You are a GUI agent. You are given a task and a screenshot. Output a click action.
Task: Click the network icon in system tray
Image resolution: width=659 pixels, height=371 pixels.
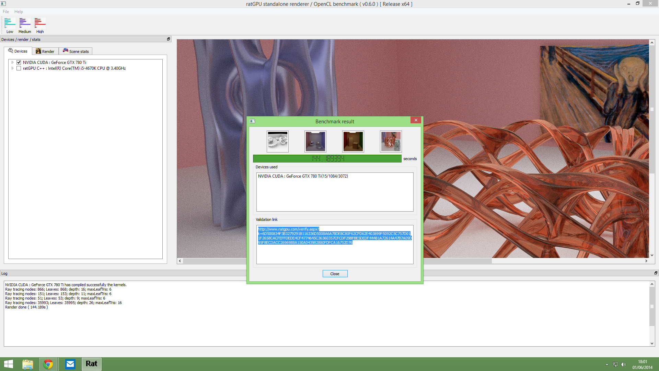(x=615, y=365)
